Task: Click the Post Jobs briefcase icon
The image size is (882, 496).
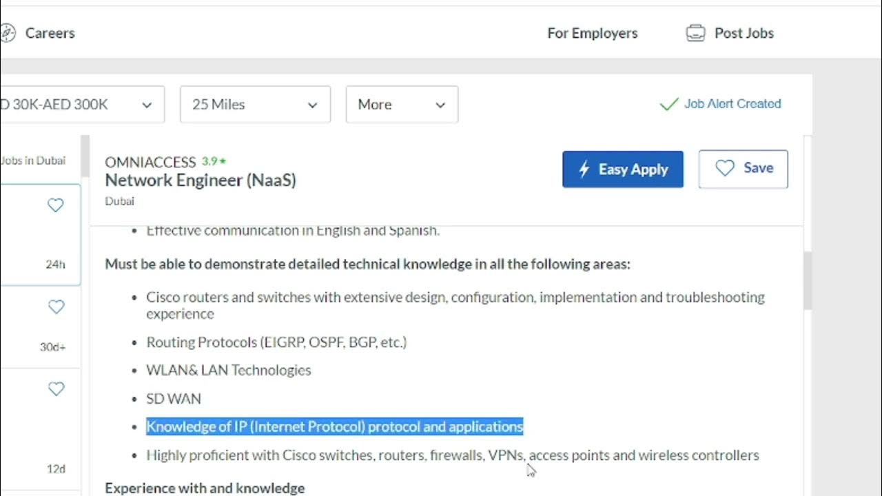Action: [x=696, y=33]
